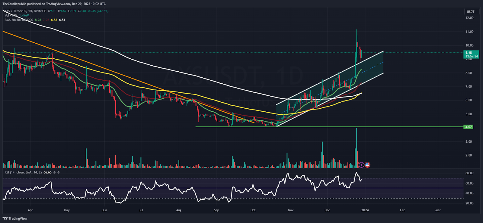This screenshot has width=483, height=223.
Task: Click the 5.00 price axis label
Action: [x=469, y=114]
